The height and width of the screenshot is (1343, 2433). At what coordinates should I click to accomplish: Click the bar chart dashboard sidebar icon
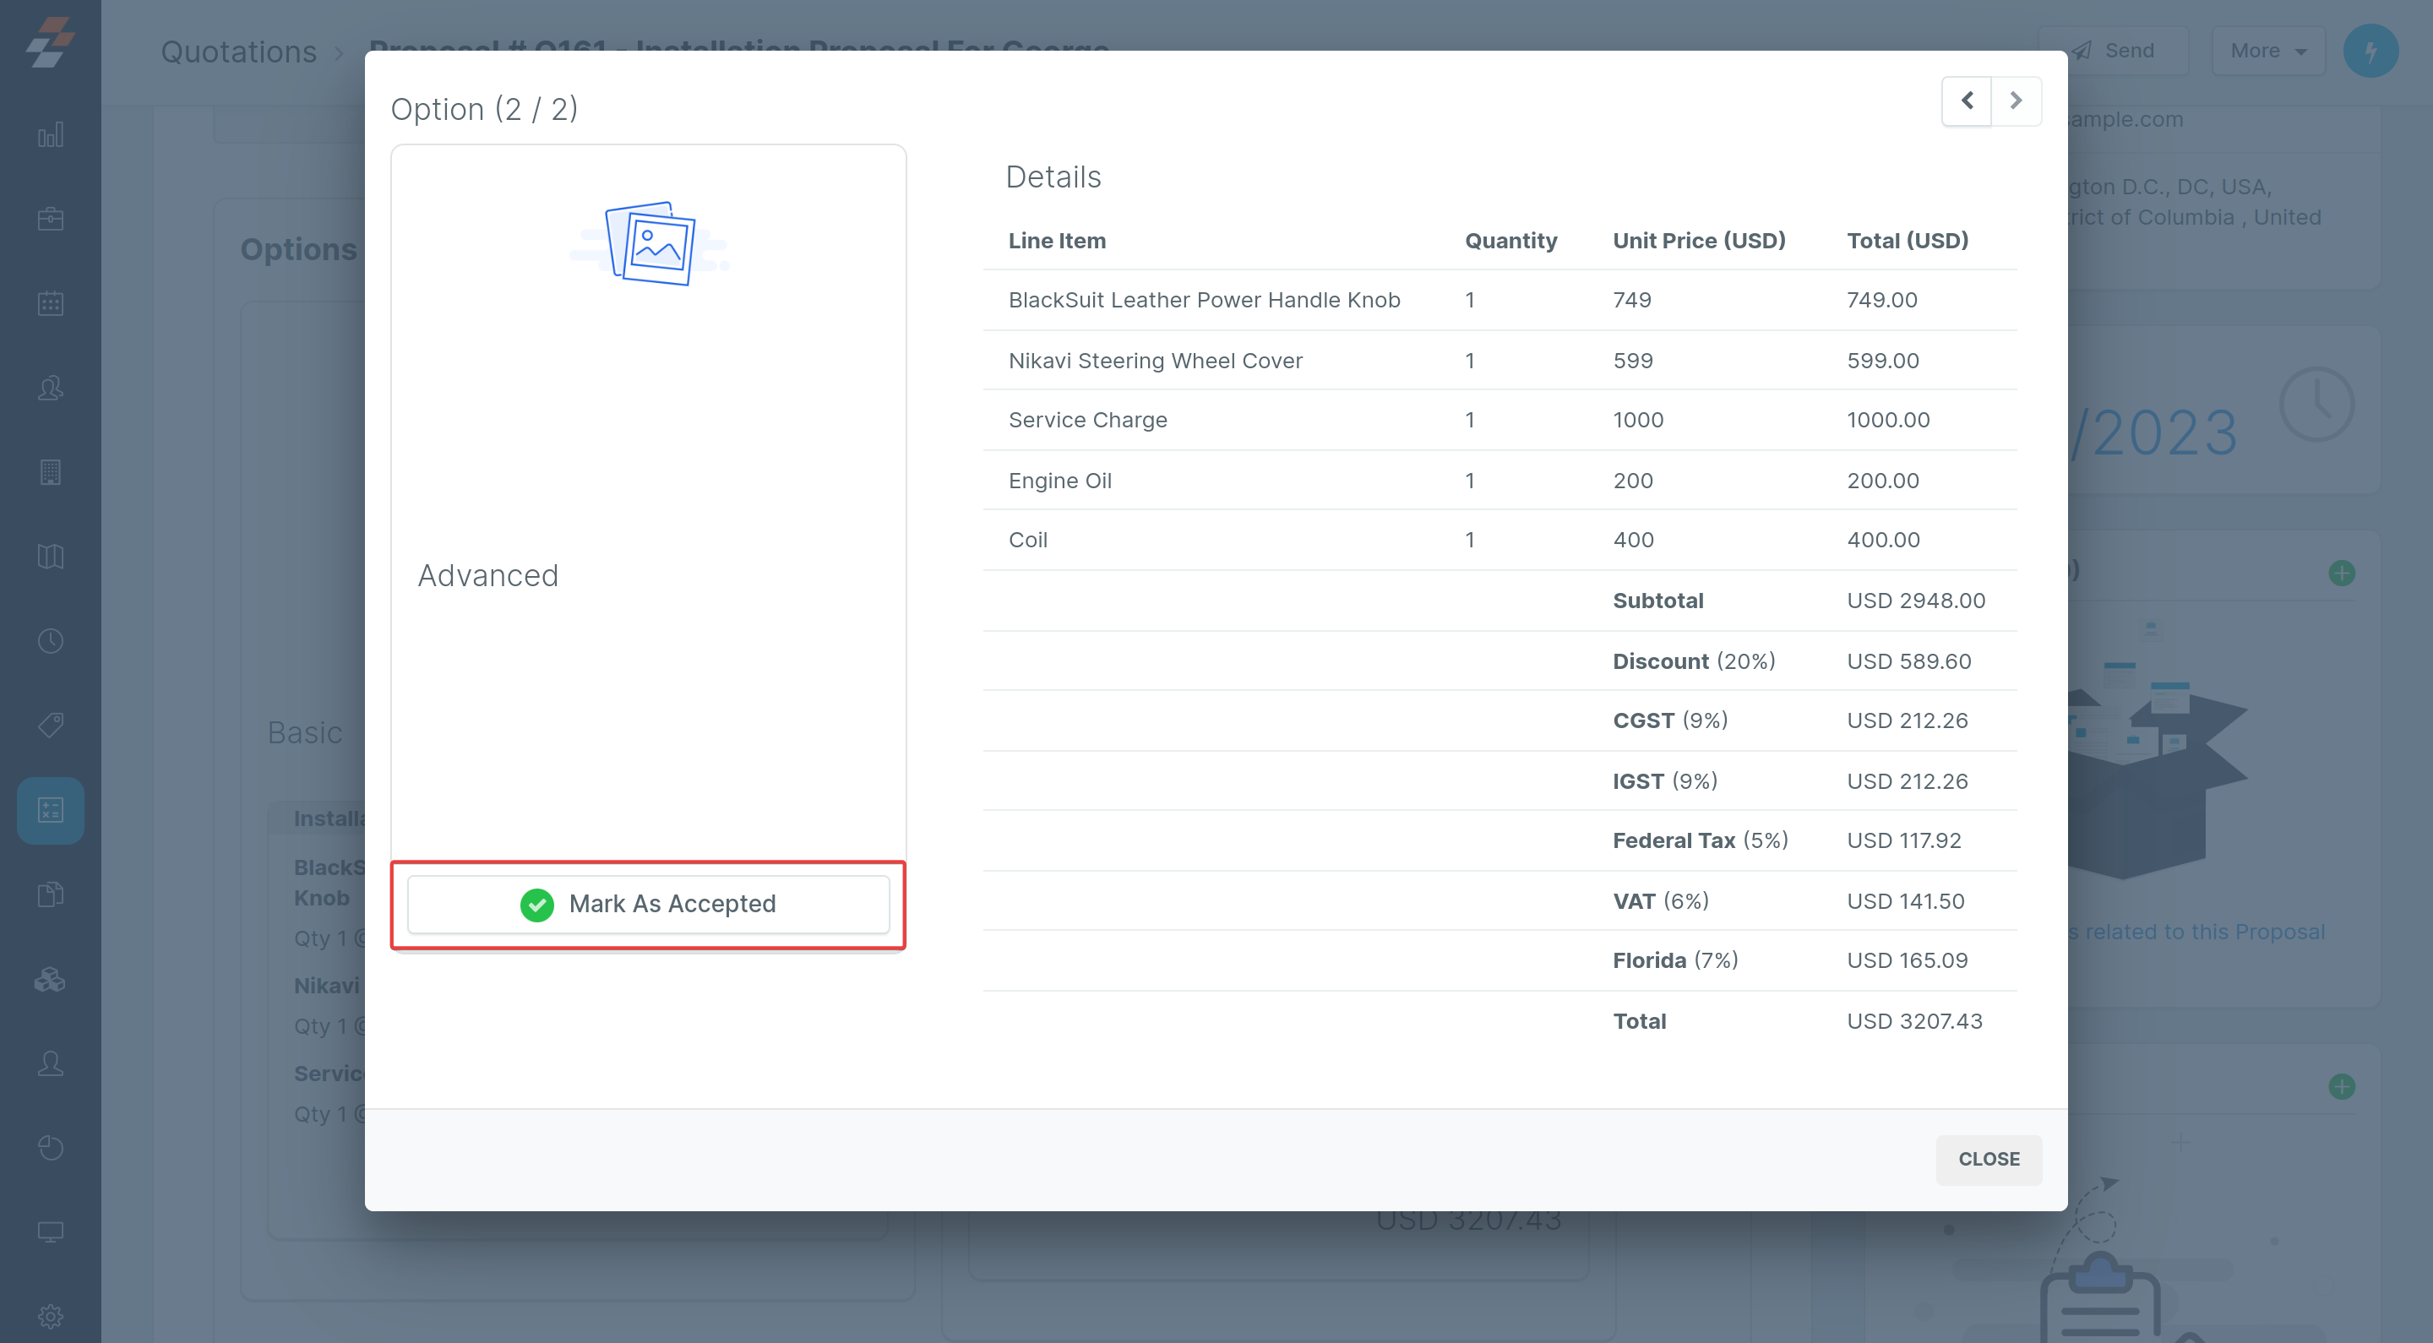tap(50, 135)
